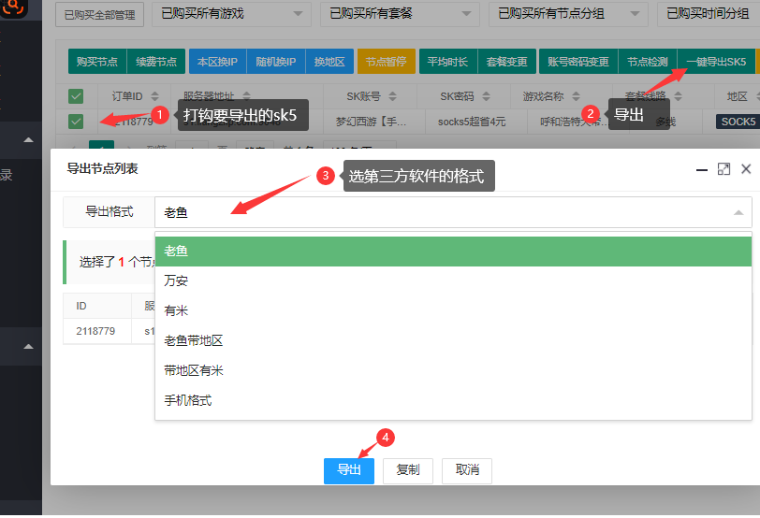Image resolution: width=760 pixels, height=518 pixels.
Task: Sort by 服务器地址 column arrows
Action: tap(246, 96)
